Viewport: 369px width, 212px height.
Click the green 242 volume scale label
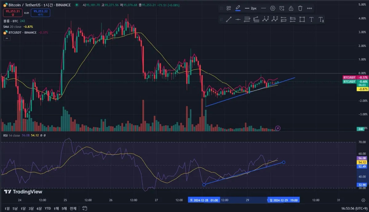[360, 129]
